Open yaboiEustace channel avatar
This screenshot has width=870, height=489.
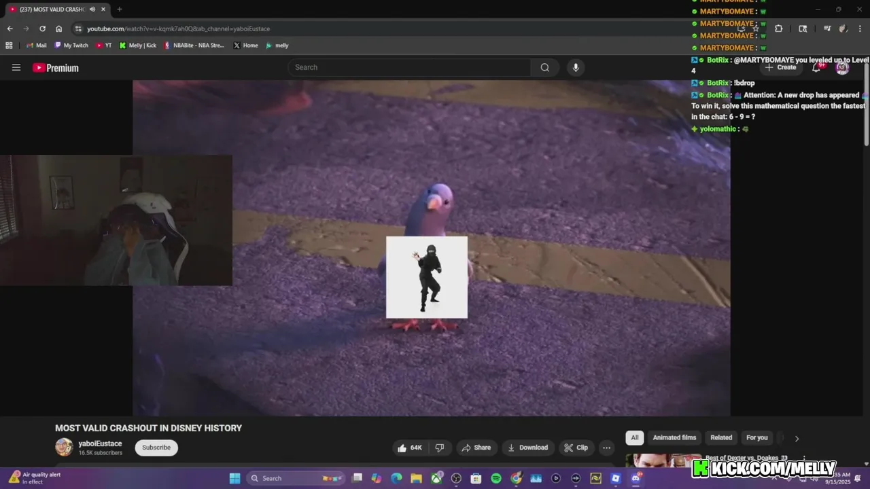pyautogui.click(x=64, y=447)
